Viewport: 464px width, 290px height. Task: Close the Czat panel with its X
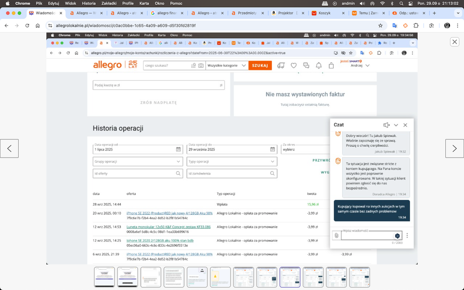pyautogui.click(x=405, y=125)
